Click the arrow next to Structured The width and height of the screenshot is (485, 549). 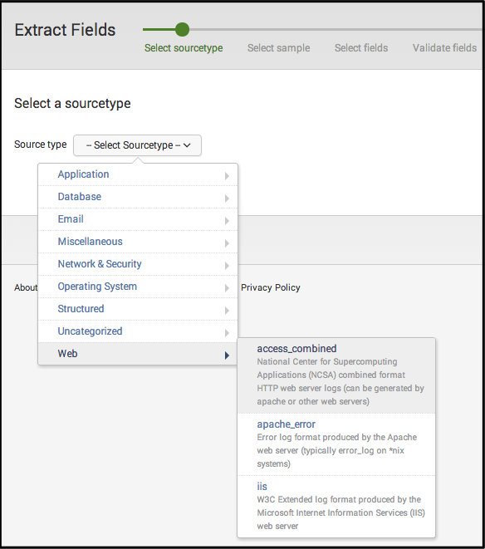pos(227,310)
